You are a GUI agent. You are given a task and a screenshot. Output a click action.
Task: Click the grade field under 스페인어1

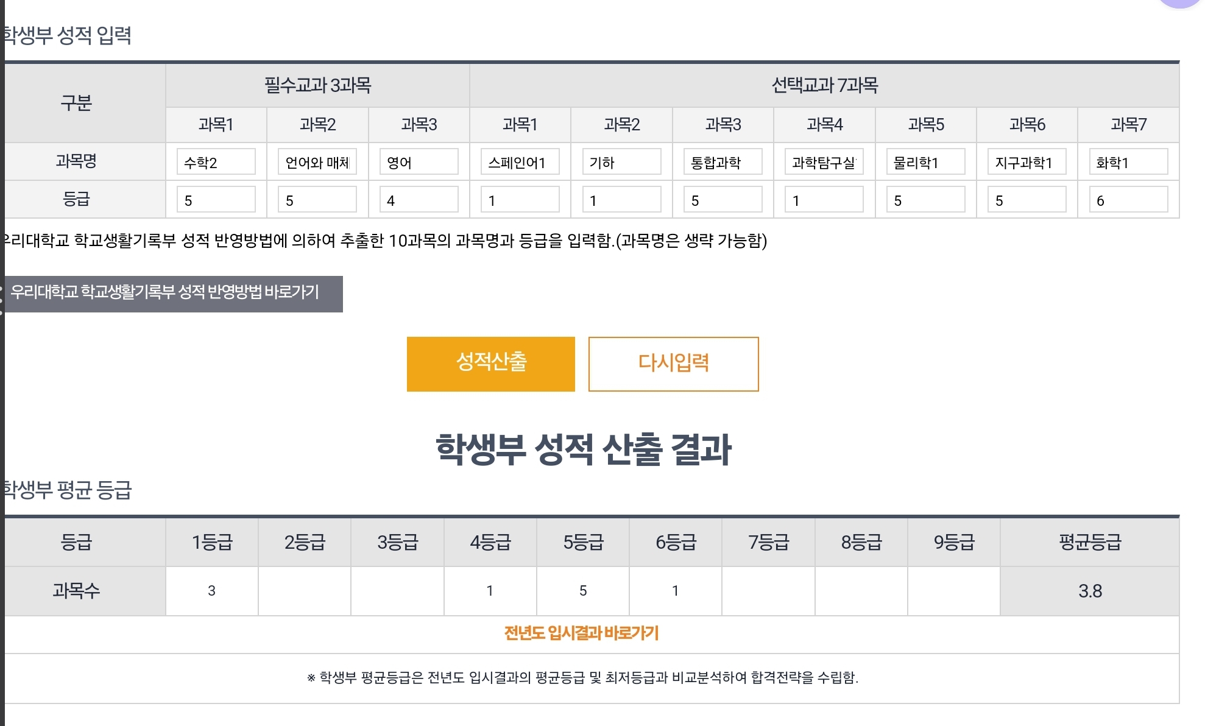tap(520, 200)
